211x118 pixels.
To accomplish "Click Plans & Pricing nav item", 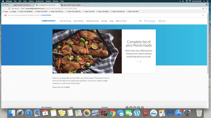I will [65, 21].
